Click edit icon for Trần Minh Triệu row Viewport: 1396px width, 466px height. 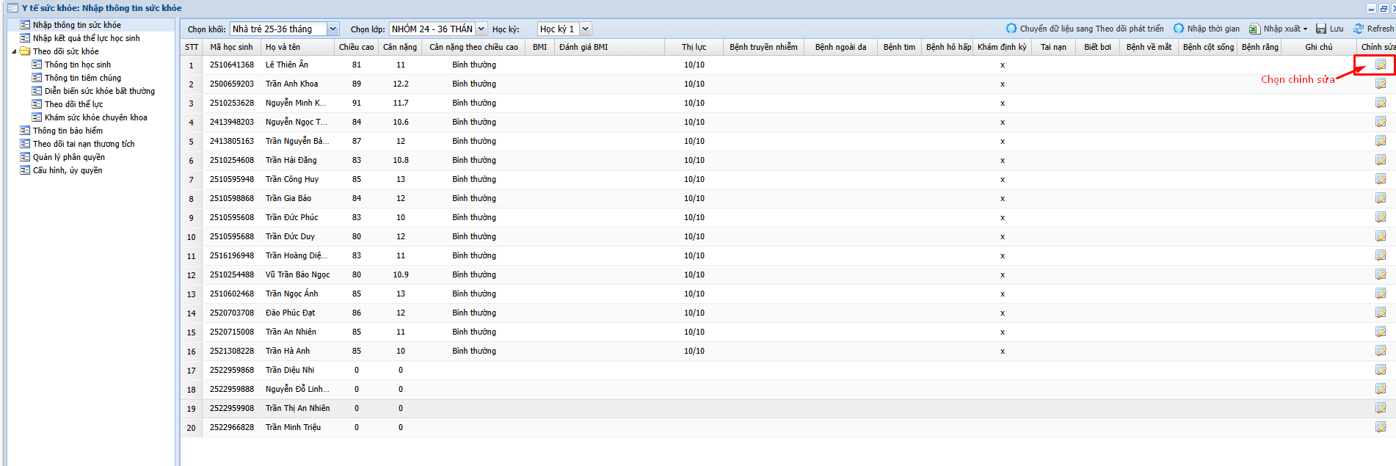1381,427
